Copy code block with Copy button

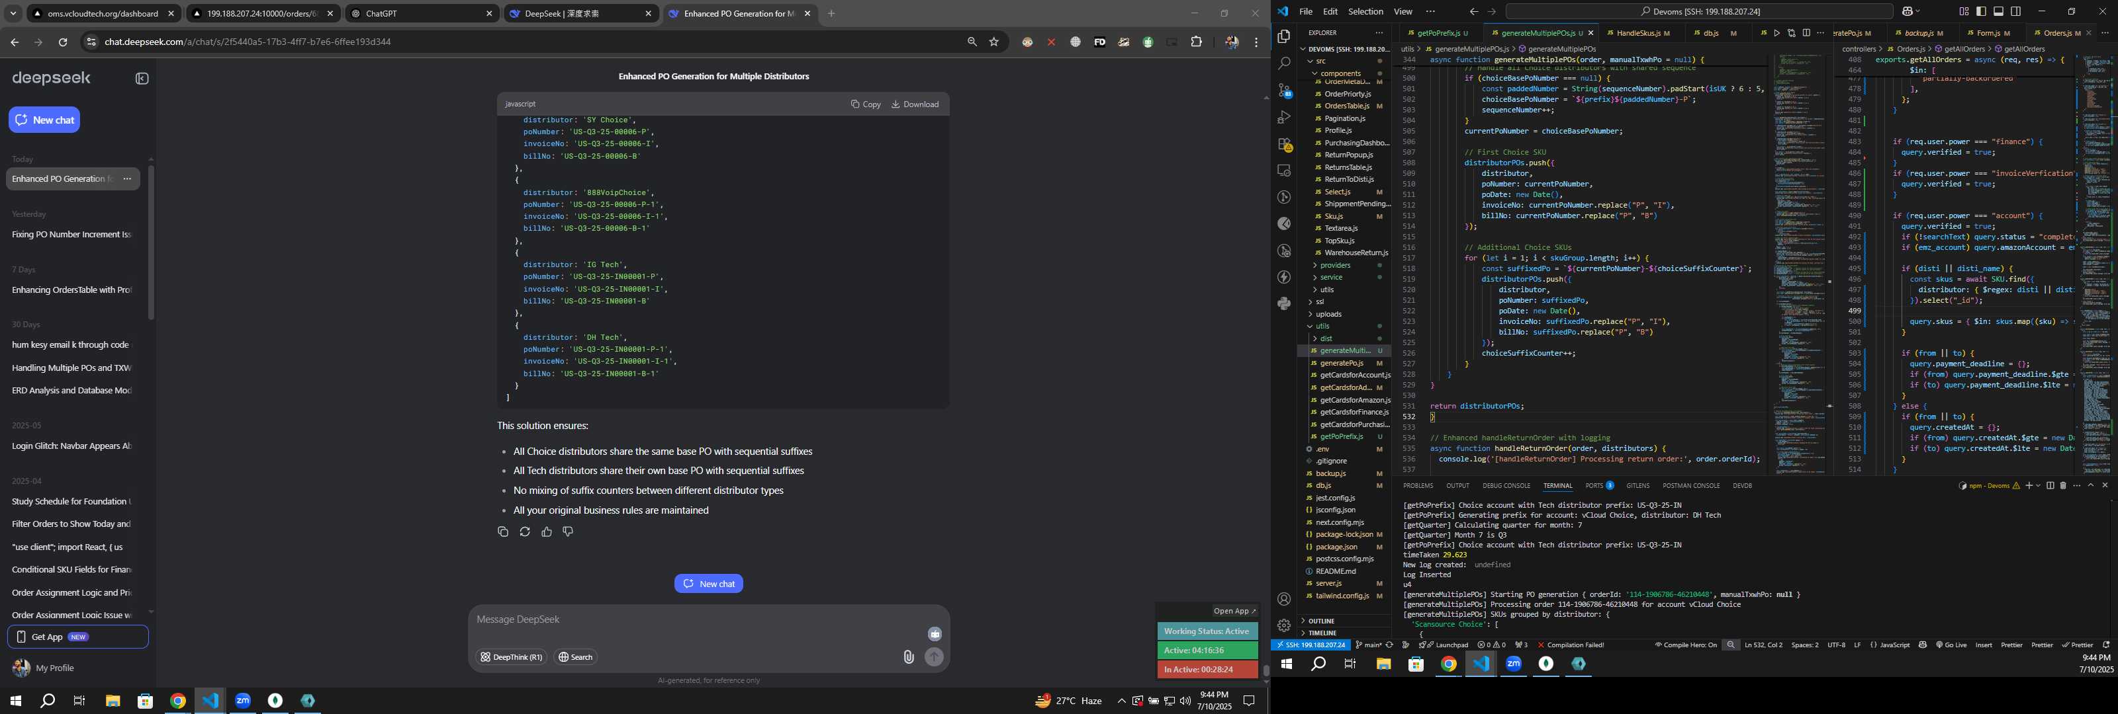click(866, 104)
